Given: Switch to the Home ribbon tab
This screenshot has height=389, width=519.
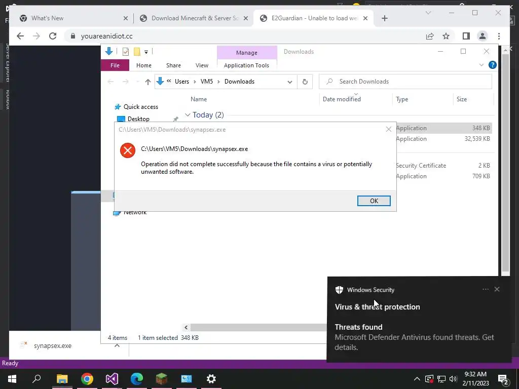Looking at the screenshot, I should pos(143,65).
